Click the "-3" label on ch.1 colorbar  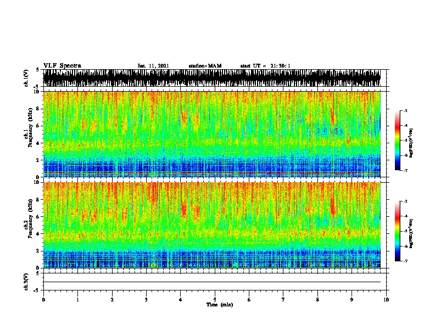pos(405,110)
